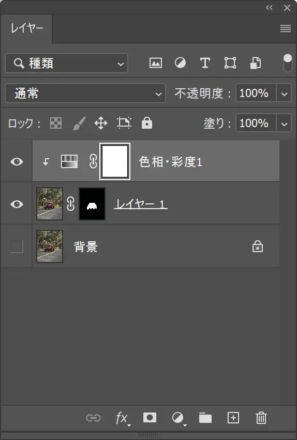Show the 背景 layer visibility
This screenshot has height=440, width=297.
17,246
